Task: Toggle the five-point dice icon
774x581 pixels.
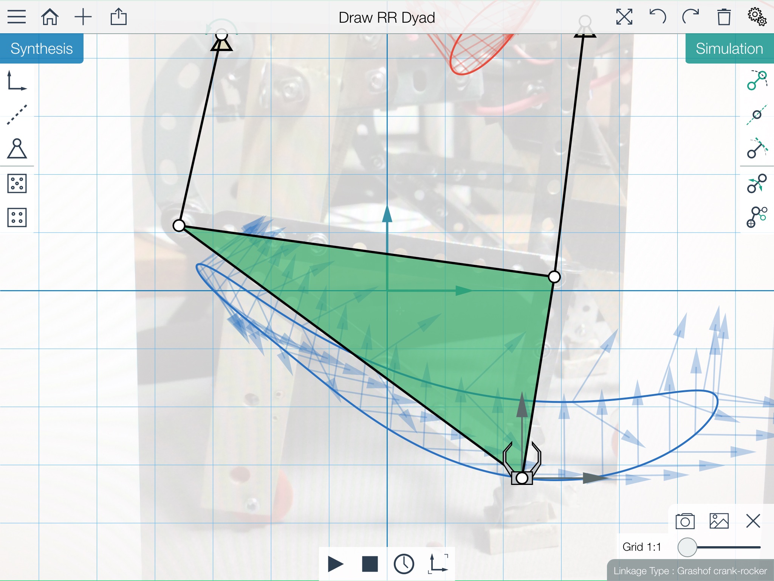Action: tap(17, 183)
